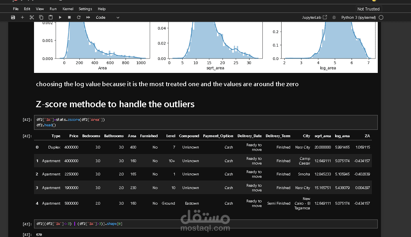The height and width of the screenshot is (237, 411).
Task: Click the Bedrooms column header
Action: tap(91, 136)
